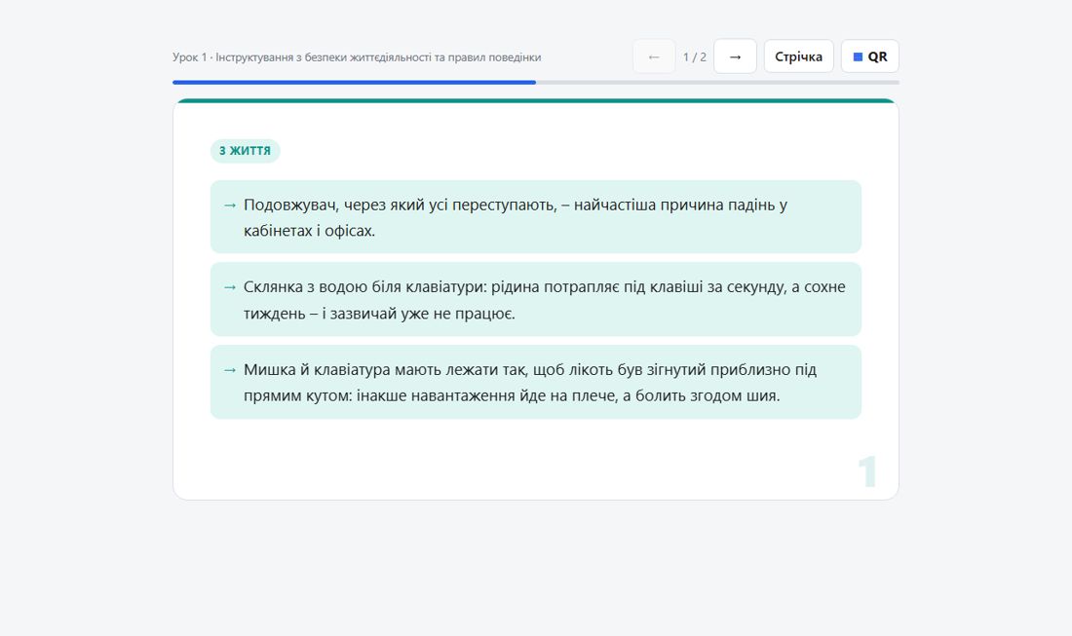The width and height of the screenshot is (1072, 636).
Task: Go to the previous slide arrow
Action: click(x=654, y=56)
